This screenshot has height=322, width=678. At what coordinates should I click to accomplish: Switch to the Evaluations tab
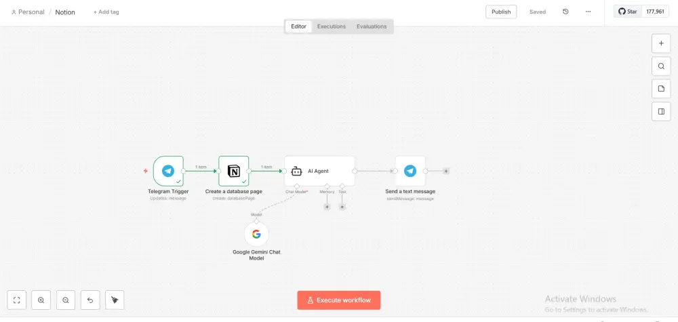[x=372, y=26]
